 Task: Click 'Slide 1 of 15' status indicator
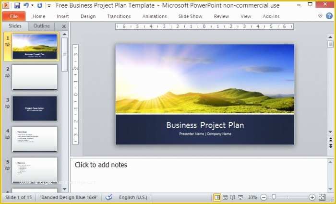(x=18, y=197)
